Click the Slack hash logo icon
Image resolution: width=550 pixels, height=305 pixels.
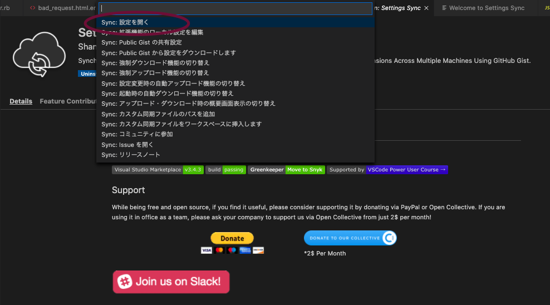click(x=125, y=282)
